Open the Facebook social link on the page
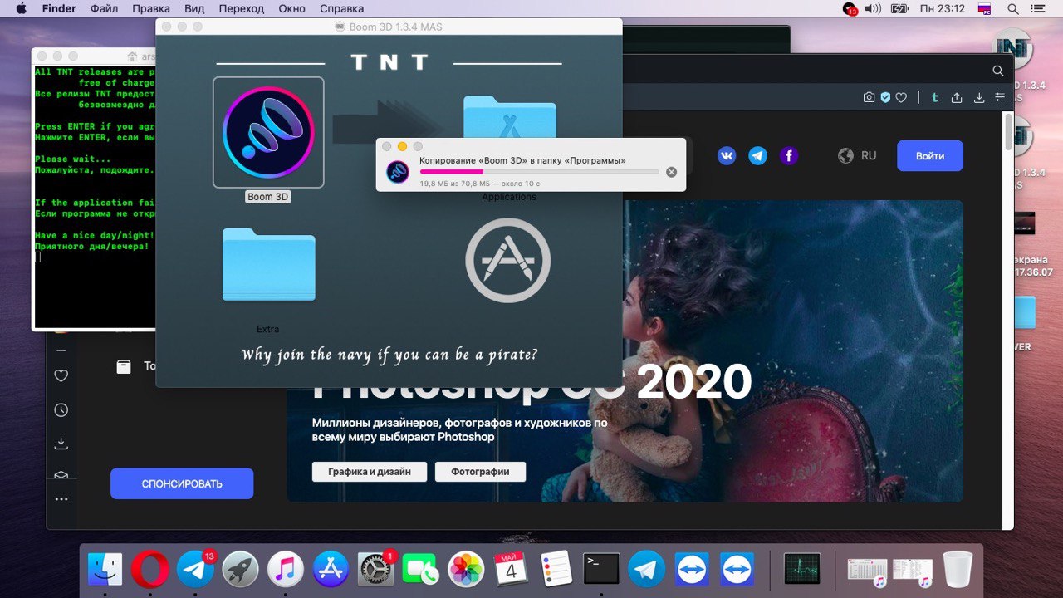 pyautogui.click(x=788, y=155)
